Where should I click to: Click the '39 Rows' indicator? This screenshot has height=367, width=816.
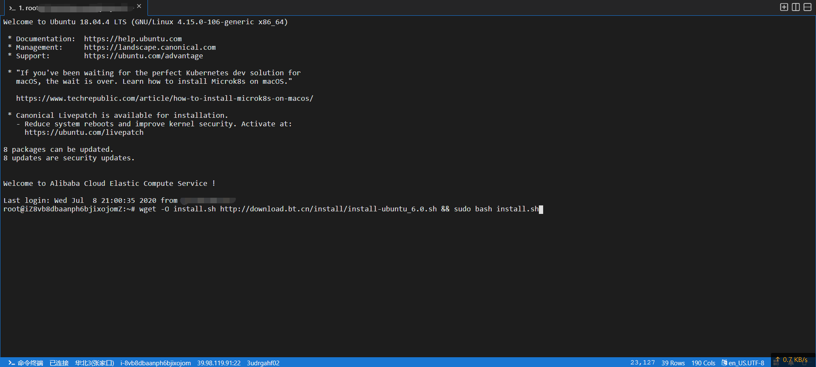[673, 363]
